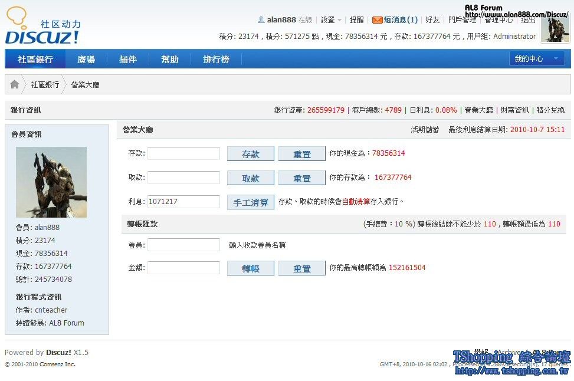Select the 插件 navigation tab
This screenshot has height=381, width=574.
[x=128, y=60]
